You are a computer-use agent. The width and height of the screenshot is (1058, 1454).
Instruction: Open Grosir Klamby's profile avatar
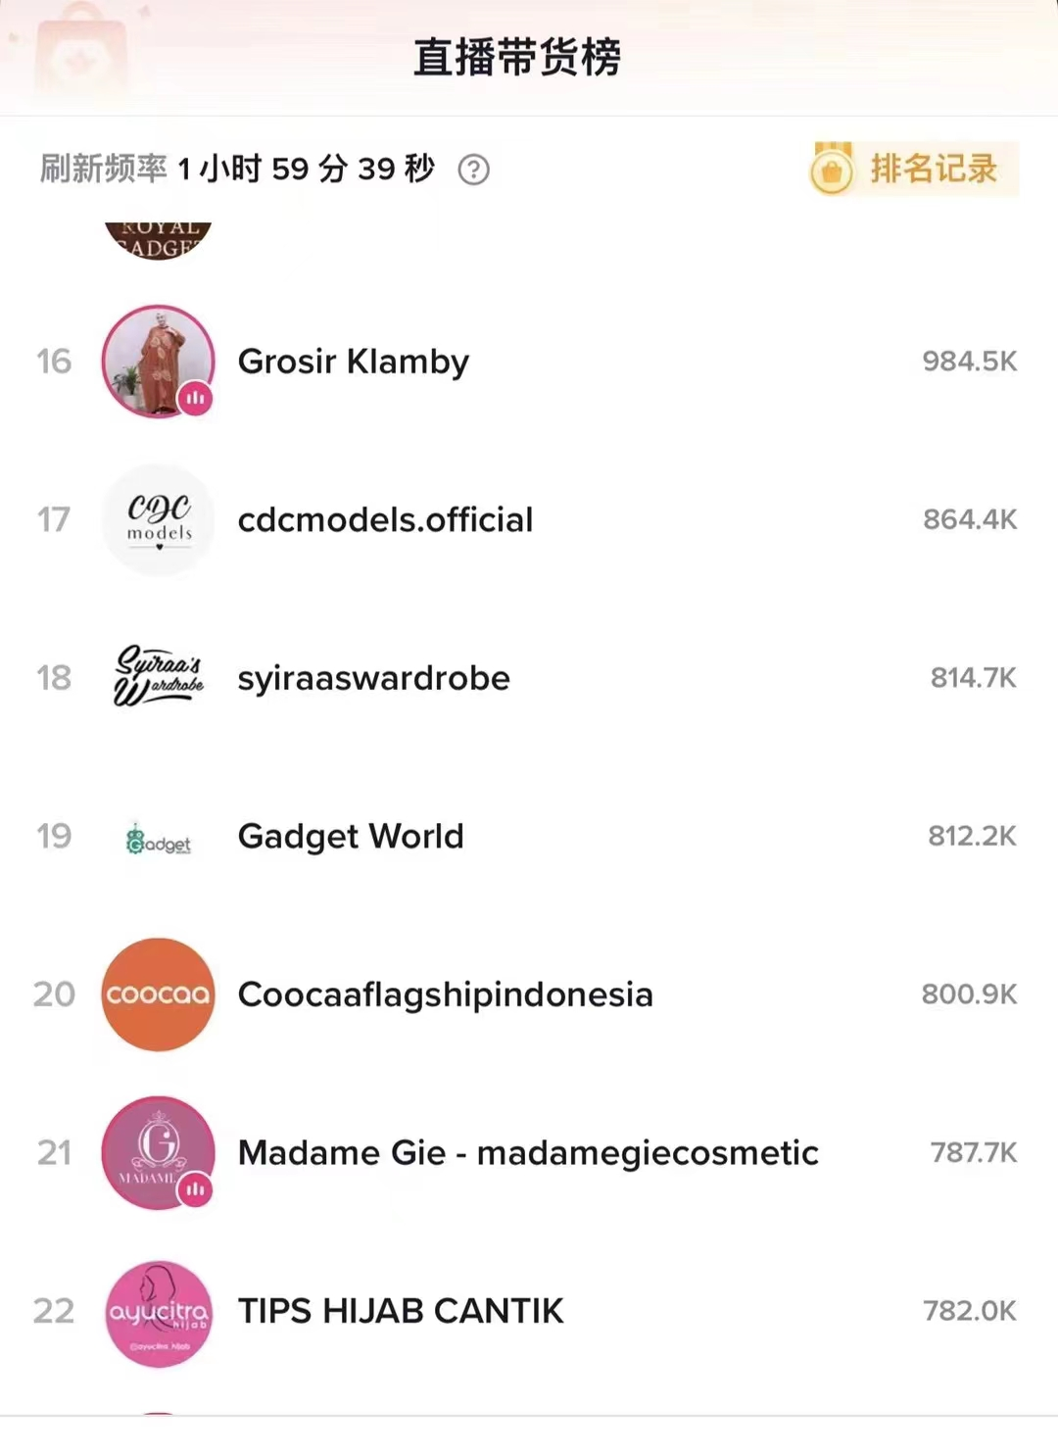click(157, 360)
